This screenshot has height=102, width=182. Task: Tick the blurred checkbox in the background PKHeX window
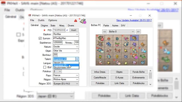[18, 35]
